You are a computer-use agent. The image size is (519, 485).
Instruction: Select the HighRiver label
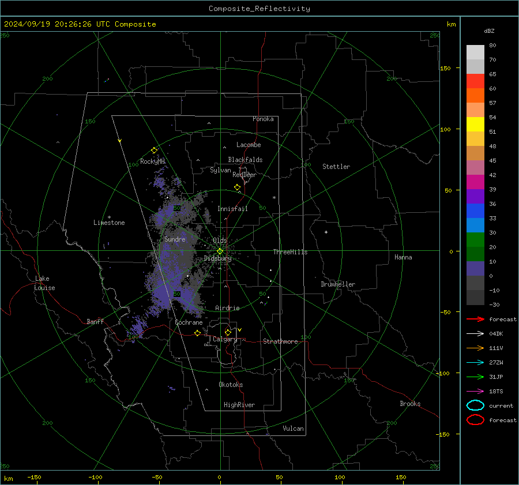click(x=239, y=405)
